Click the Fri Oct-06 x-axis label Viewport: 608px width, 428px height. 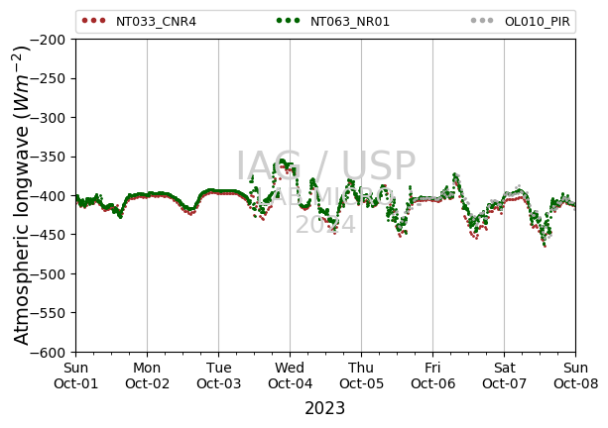point(433,375)
